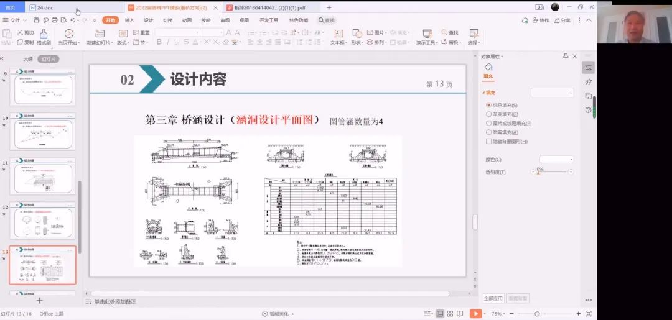Select Gradient fill (渐变填充) radio
The height and width of the screenshot is (320, 672).
click(488, 114)
